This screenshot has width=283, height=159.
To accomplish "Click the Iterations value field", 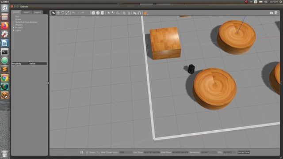I will point(209,152).
